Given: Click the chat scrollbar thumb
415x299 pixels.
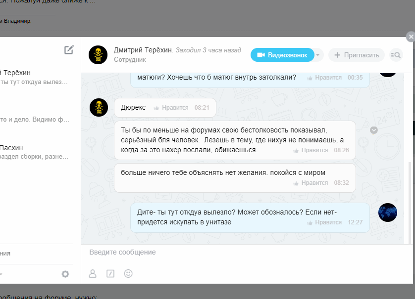Looking at the screenshot, I should pyautogui.click(x=409, y=203).
